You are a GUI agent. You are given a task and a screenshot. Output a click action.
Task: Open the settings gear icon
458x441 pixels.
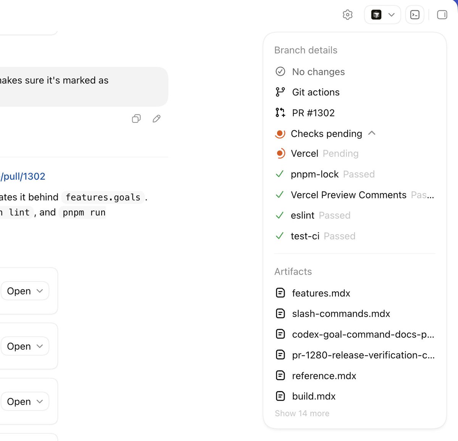coord(347,15)
